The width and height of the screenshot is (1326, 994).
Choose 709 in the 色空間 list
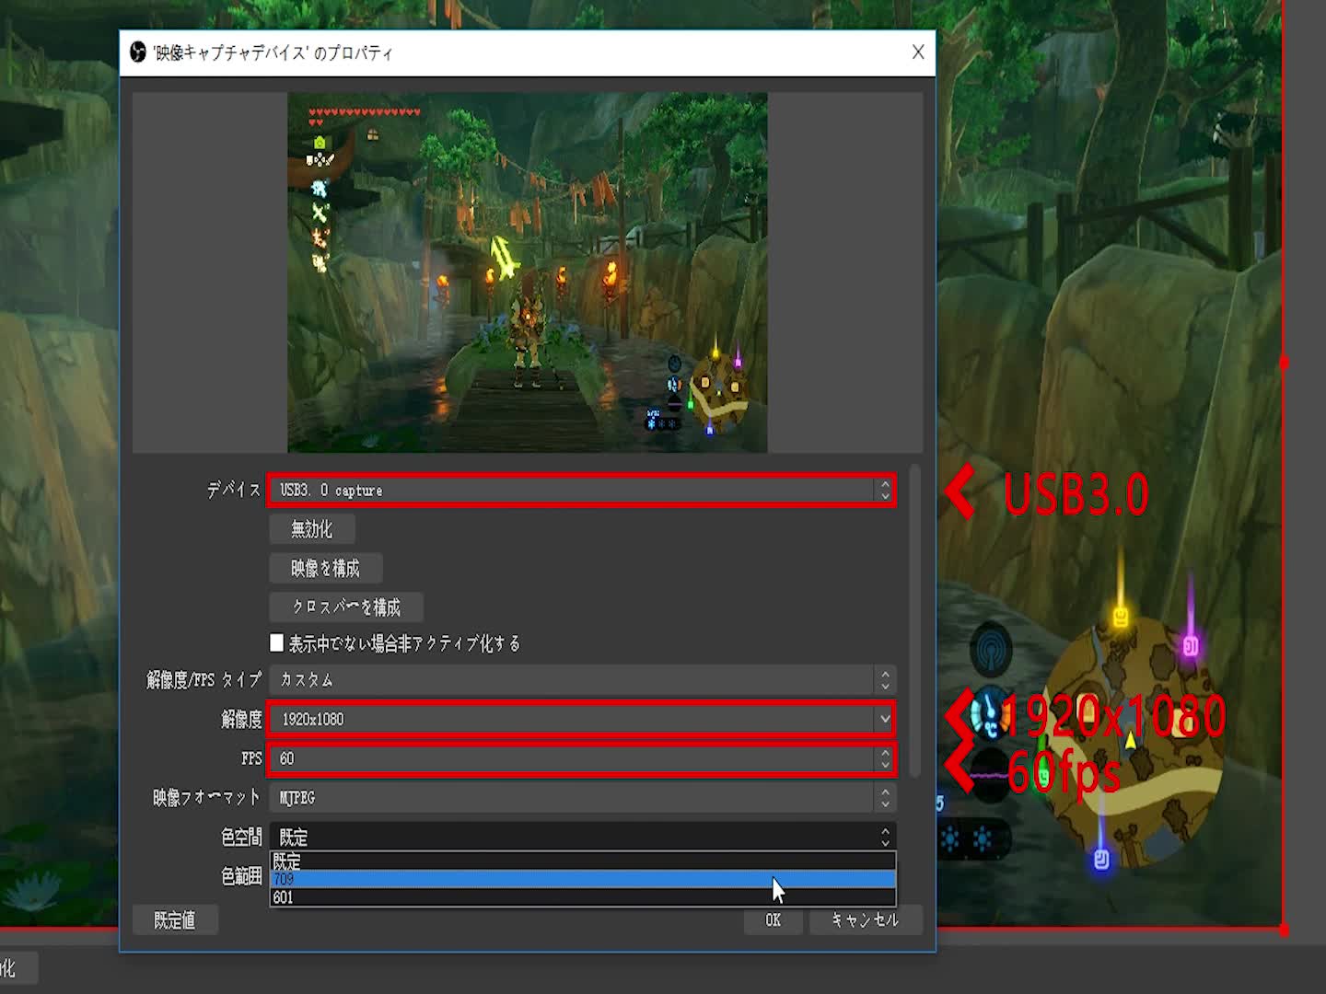pyautogui.click(x=582, y=880)
